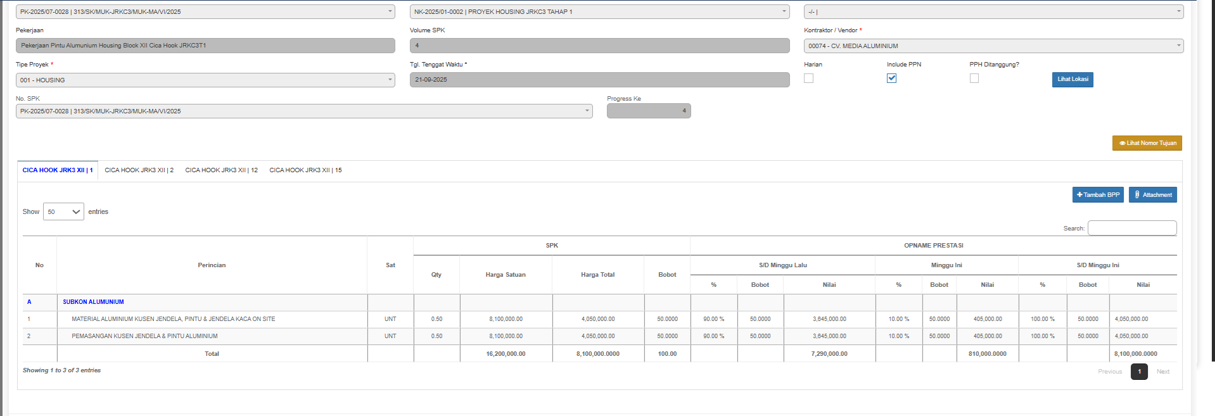Open the '-/- |' dropdown at top right
The height and width of the screenshot is (416, 1215).
993,11
